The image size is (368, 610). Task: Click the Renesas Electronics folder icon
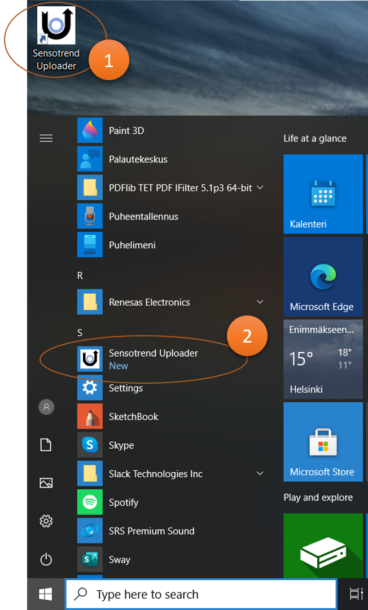click(90, 302)
